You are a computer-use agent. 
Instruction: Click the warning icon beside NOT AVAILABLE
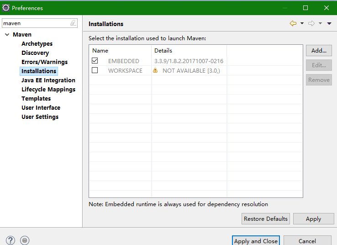pos(155,71)
